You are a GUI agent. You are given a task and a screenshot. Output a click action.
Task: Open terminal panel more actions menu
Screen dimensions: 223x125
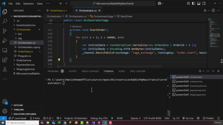[x=208, y=71]
